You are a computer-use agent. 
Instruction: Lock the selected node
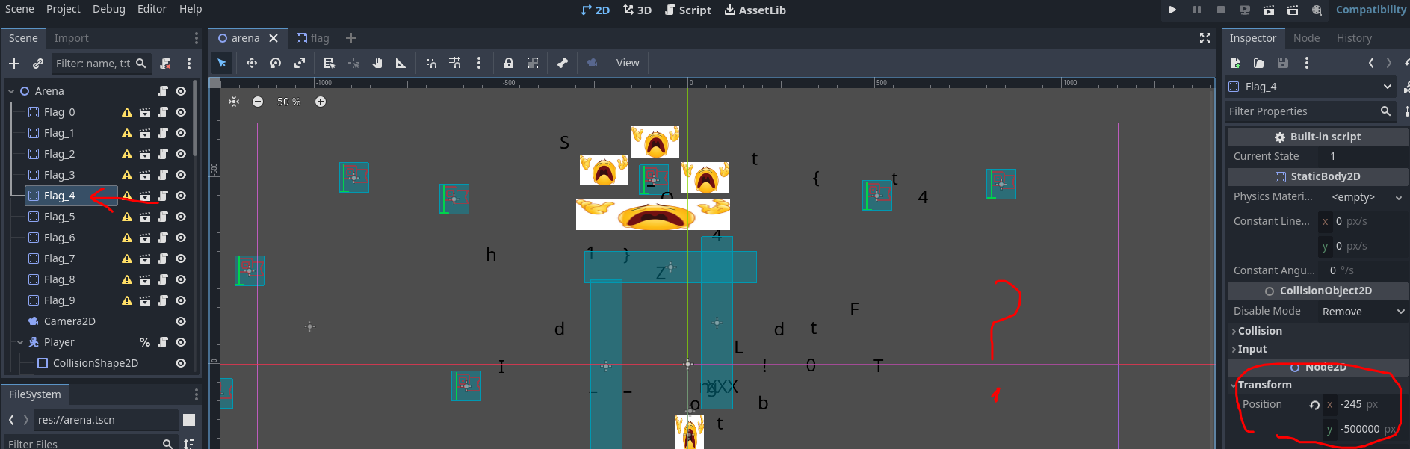pos(509,63)
